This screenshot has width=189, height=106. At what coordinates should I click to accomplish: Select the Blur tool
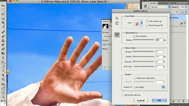point(3,57)
